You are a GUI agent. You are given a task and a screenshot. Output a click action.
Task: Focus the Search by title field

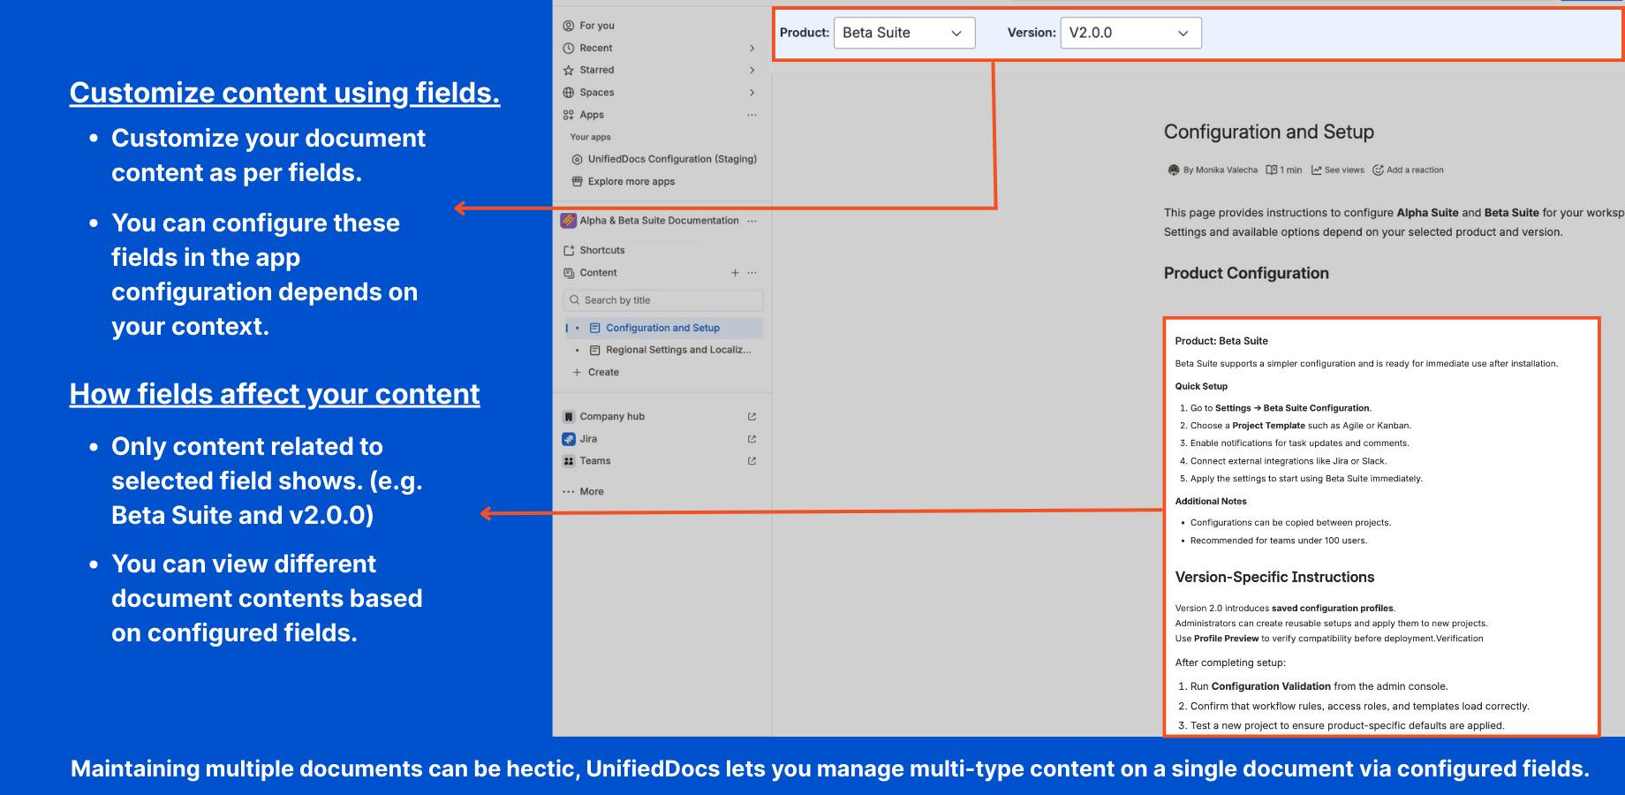[x=663, y=300]
